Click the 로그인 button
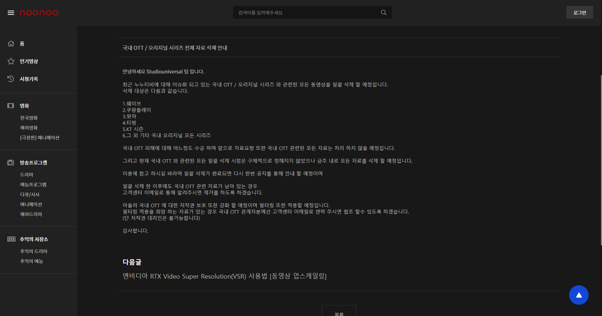 click(579, 13)
